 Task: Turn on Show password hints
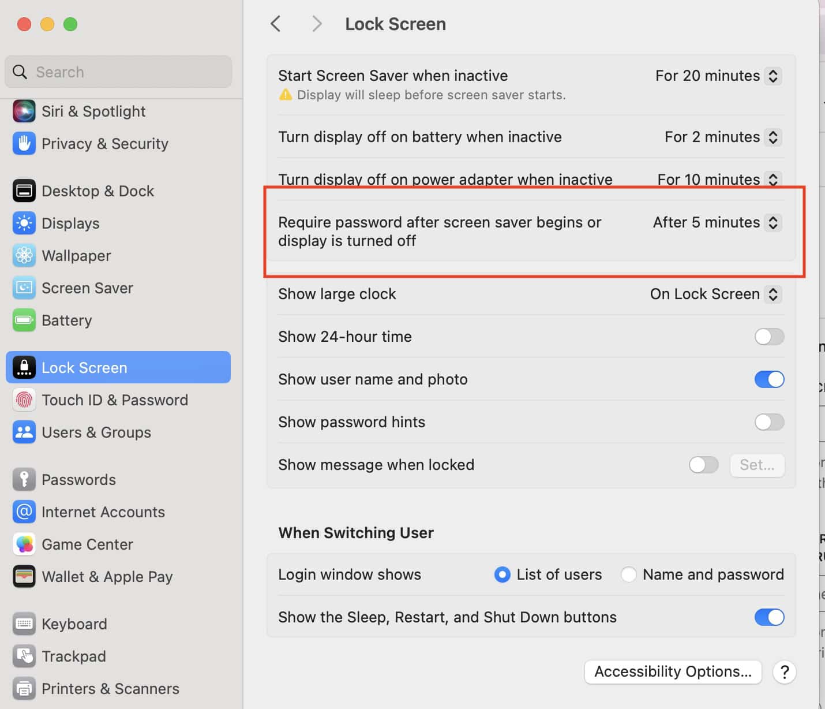pos(769,422)
